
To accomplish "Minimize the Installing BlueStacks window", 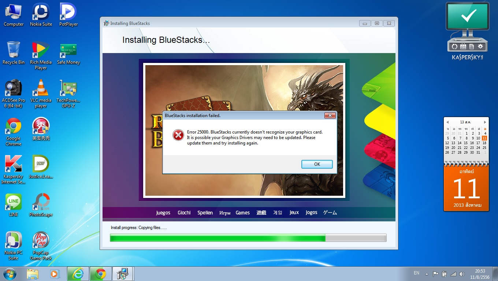I will pos(365,23).
